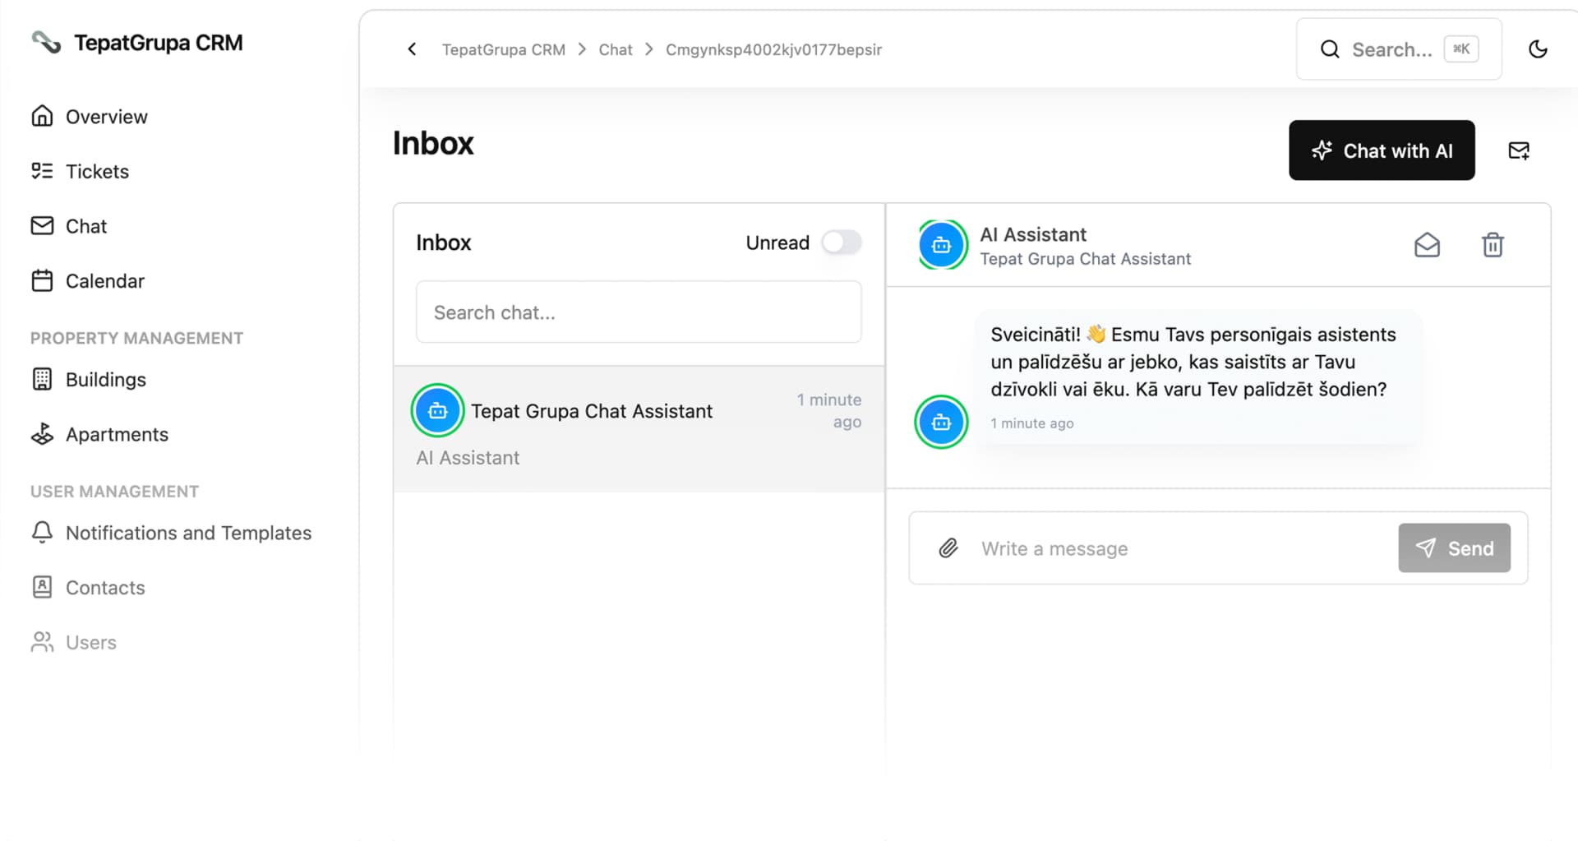Image resolution: width=1578 pixels, height=841 pixels.
Task: Click the back arrow in breadcrumb bar
Action: pos(412,49)
